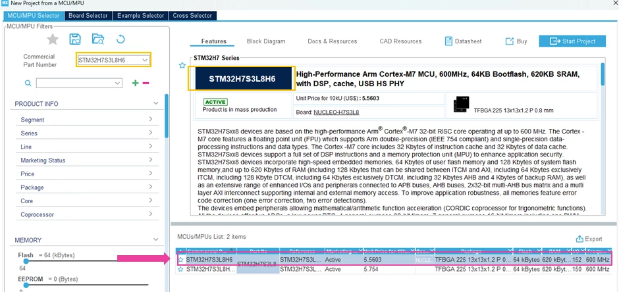Viewport: 619px width, 292px height.
Task: Click the ACTIVE status badge
Action: point(215,102)
